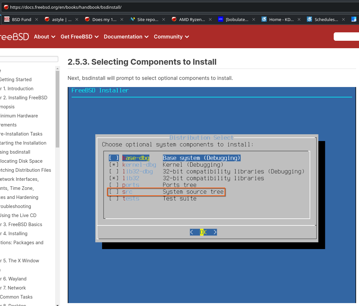Click the FreeBSD favicon in the address bar

[x=6, y=7]
